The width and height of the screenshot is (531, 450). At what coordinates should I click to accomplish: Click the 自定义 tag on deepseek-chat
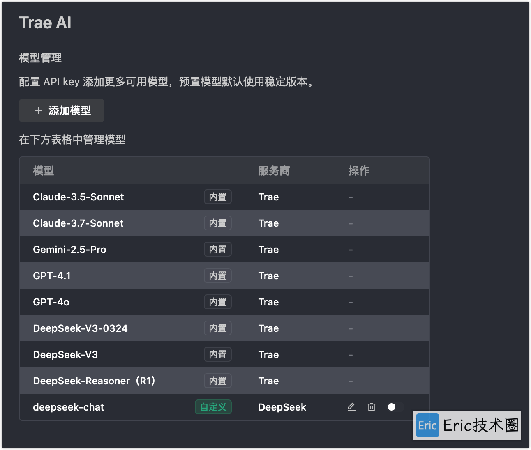tap(213, 407)
